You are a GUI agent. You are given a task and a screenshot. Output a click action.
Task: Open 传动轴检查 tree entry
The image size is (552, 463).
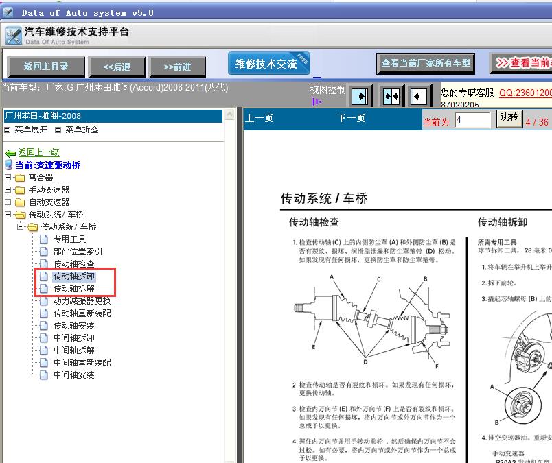click(74, 264)
